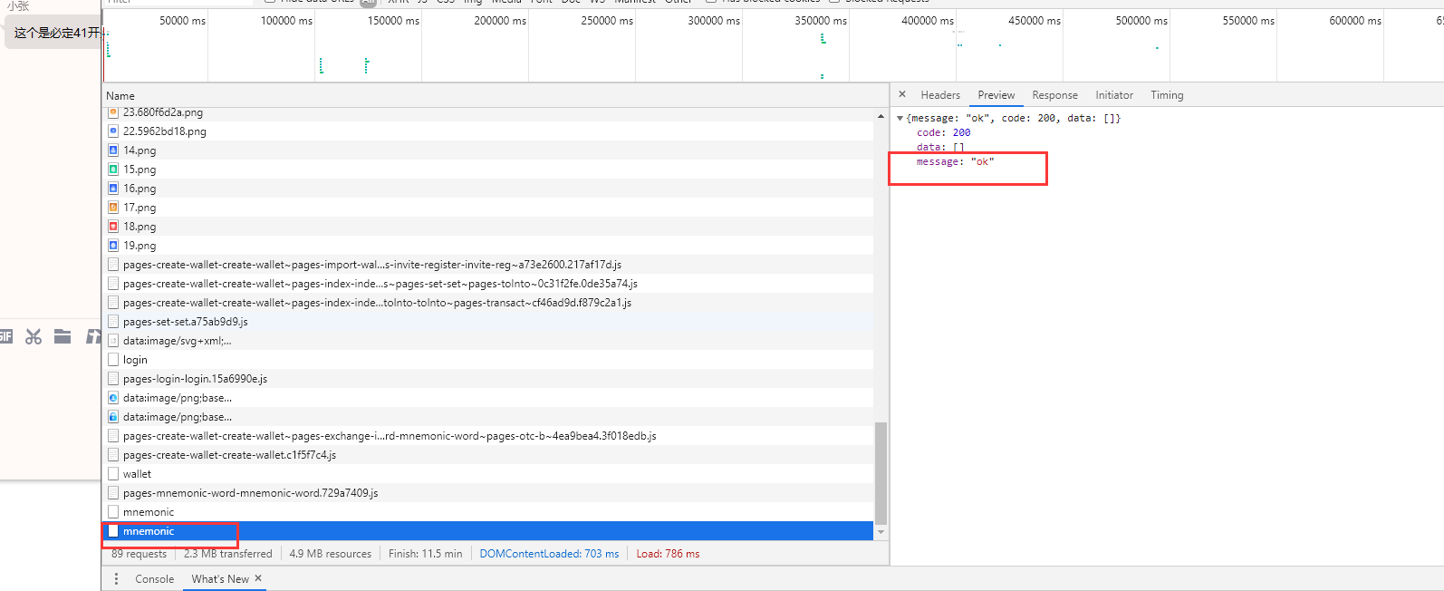1444x591 pixels.
Task: Open the three-dot drawer menu beside Console
Action: coord(116,578)
